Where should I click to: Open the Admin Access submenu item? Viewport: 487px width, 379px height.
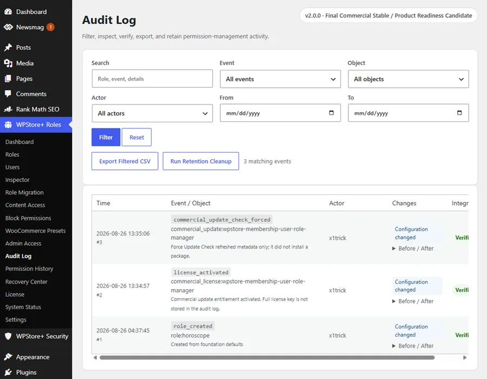tap(23, 244)
